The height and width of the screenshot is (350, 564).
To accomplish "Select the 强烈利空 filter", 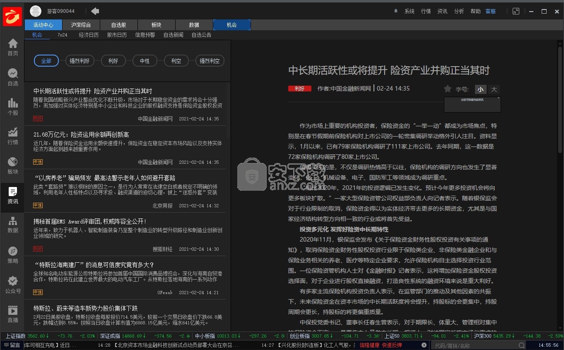I will click(x=210, y=61).
